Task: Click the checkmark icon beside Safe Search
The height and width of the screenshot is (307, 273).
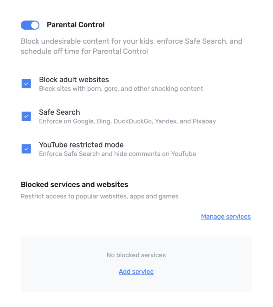Action: point(26,116)
